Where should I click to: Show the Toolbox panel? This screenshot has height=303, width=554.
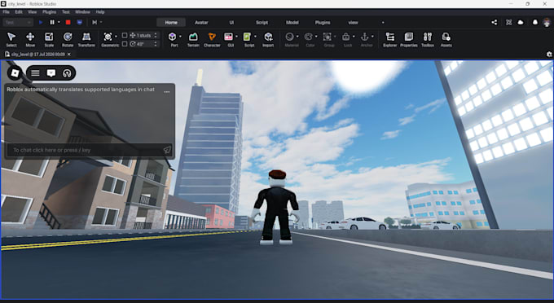[428, 39]
